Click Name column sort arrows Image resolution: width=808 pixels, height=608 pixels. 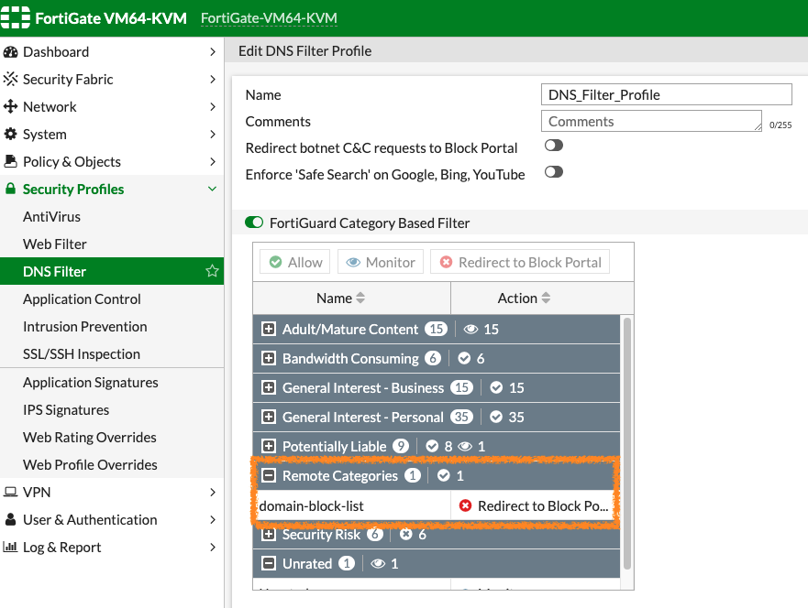360,299
